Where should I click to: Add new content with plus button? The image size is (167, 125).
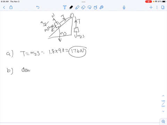pos(151,8)
